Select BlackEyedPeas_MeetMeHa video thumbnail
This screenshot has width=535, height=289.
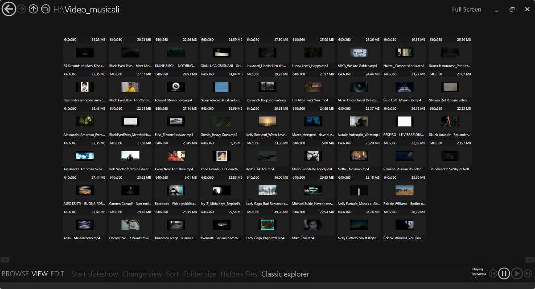click(130, 122)
